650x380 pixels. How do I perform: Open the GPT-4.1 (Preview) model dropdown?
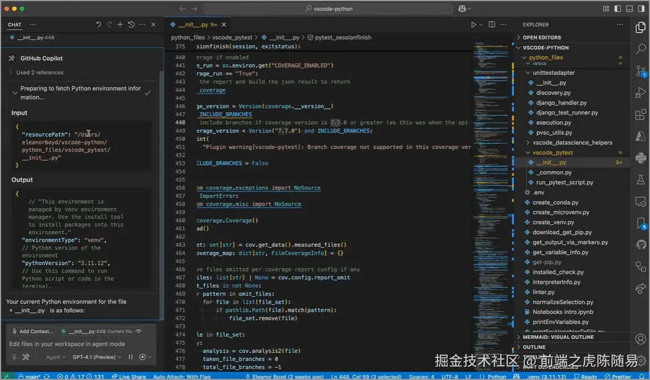[x=97, y=357]
